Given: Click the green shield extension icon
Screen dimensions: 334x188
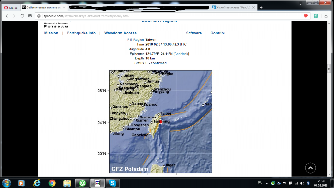Looking at the screenshot, I should [316, 16].
